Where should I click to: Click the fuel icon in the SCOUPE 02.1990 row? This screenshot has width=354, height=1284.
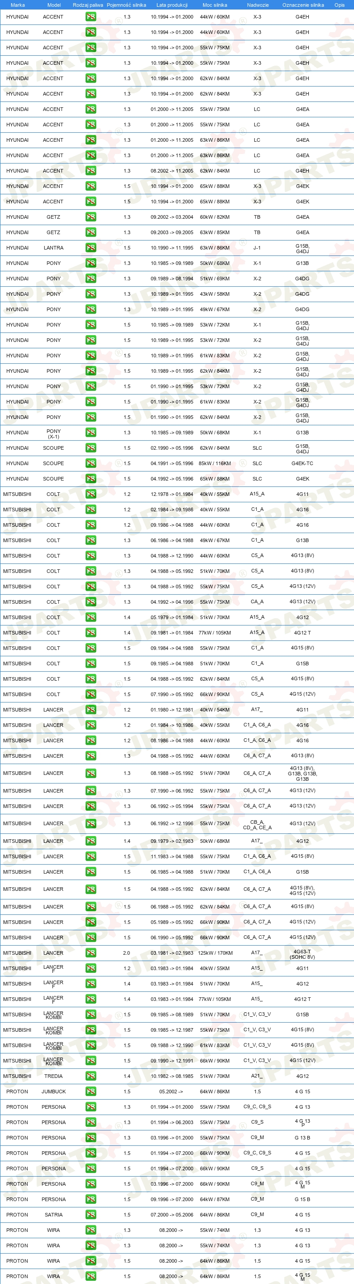pyautogui.click(x=91, y=447)
